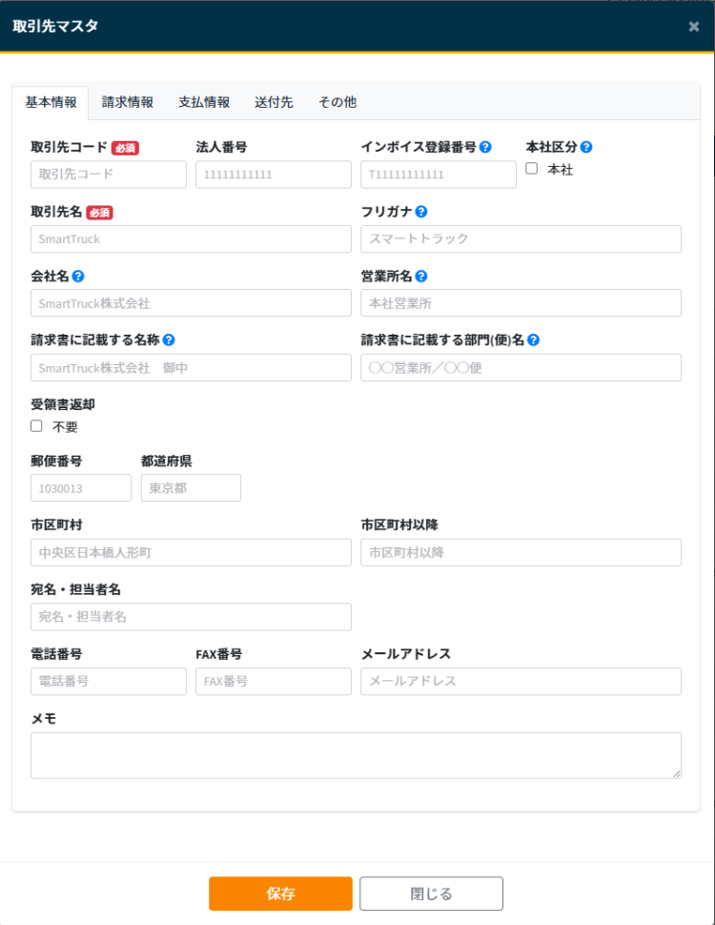Click into the 郵便番号 field
715x925 pixels.
coord(81,488)
